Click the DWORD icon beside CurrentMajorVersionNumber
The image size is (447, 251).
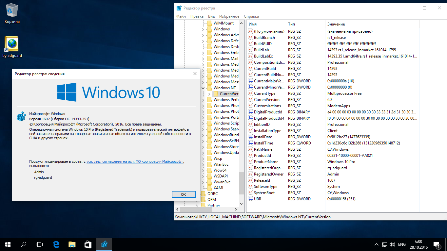[x=251, y=81]
